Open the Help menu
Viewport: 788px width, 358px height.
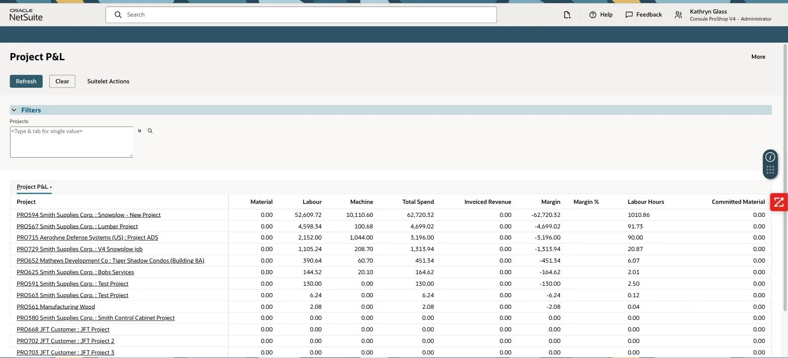(x=601, y=15)
